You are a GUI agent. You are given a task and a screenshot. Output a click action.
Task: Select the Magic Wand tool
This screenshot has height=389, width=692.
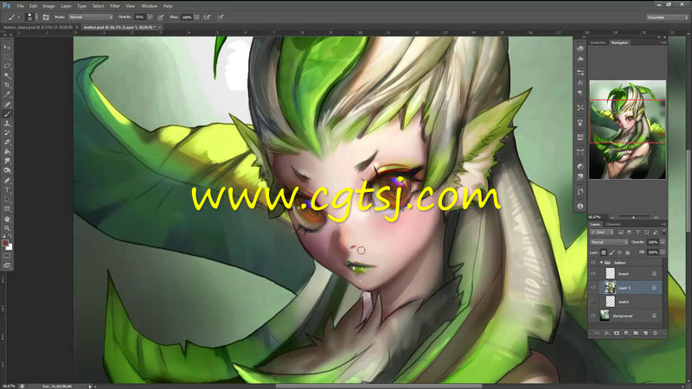click(x=7, y=75)
